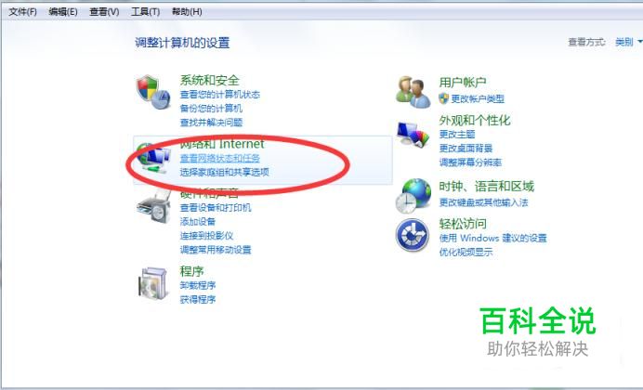643x390 pixels.
Task: Select 连接到投影仪 link
Action: pyautogui.click(x=206, y=236)
